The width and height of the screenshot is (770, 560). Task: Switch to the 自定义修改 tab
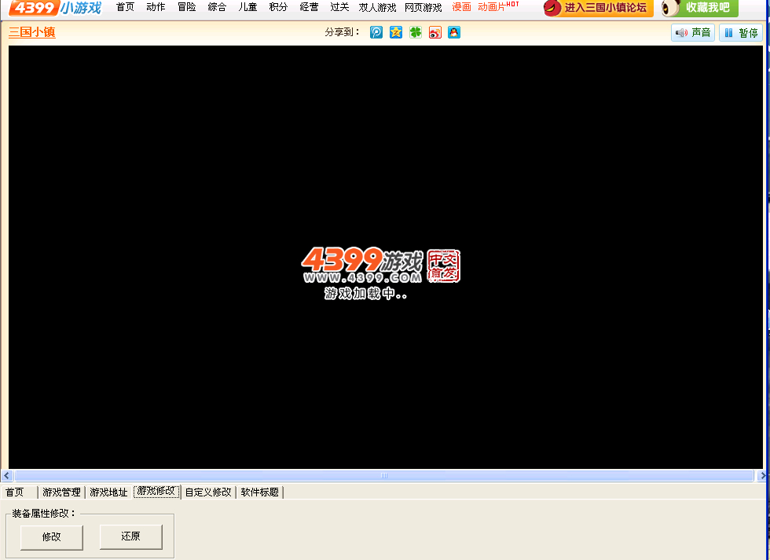click(208, 492)
